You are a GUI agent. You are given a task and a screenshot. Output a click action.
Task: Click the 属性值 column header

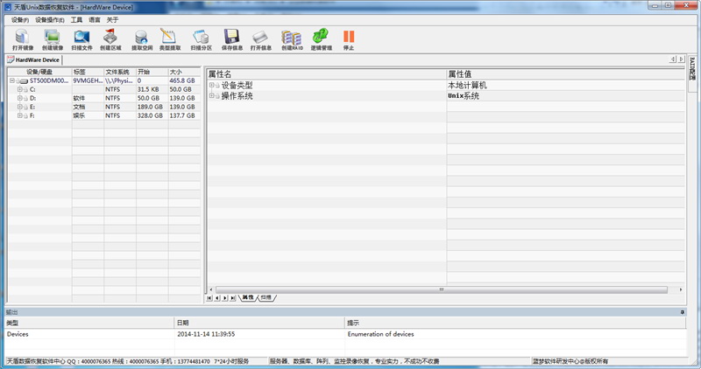click(x=565, y=74)
